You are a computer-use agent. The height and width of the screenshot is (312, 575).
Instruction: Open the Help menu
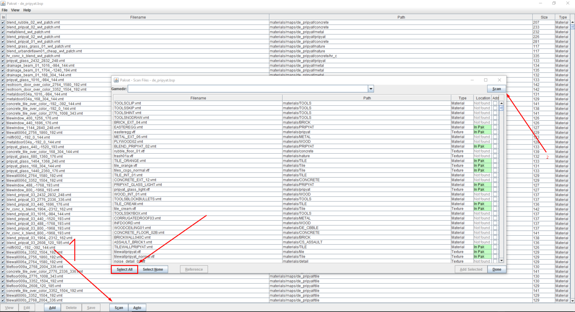pos(27,10)
